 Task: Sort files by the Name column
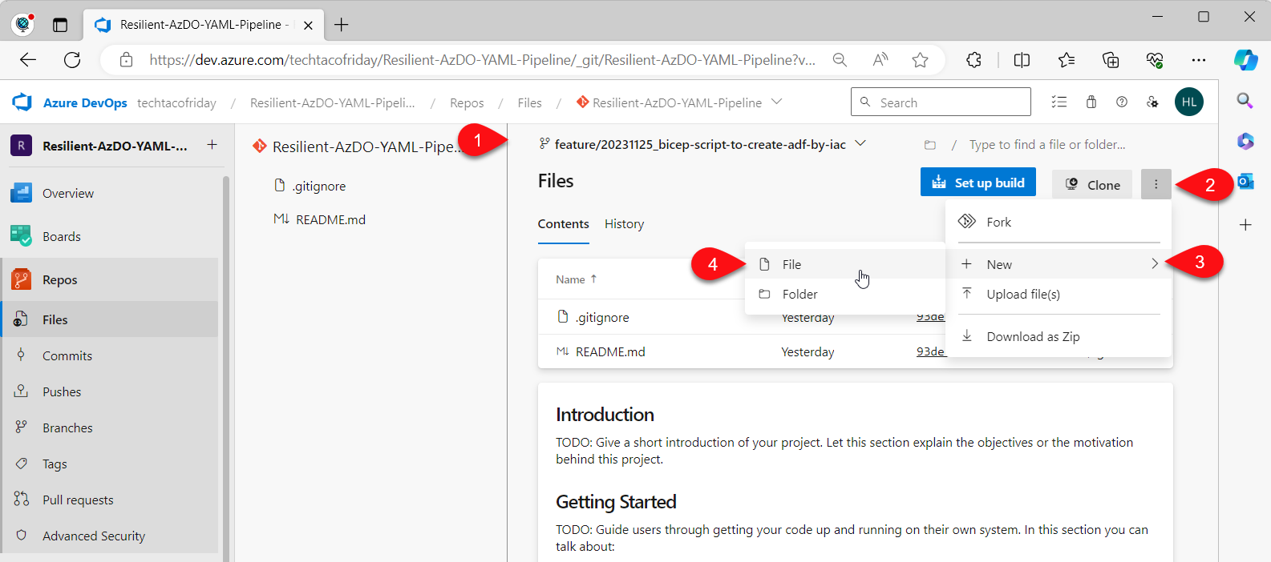tap(576, 279)
